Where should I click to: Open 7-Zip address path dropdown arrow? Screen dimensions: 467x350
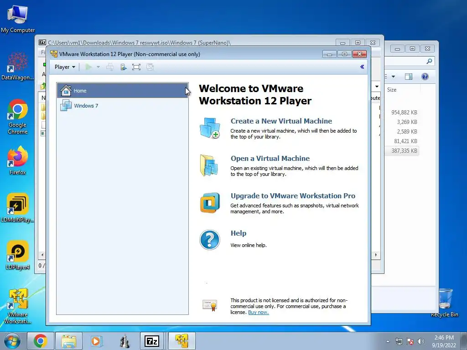(377, 87)
